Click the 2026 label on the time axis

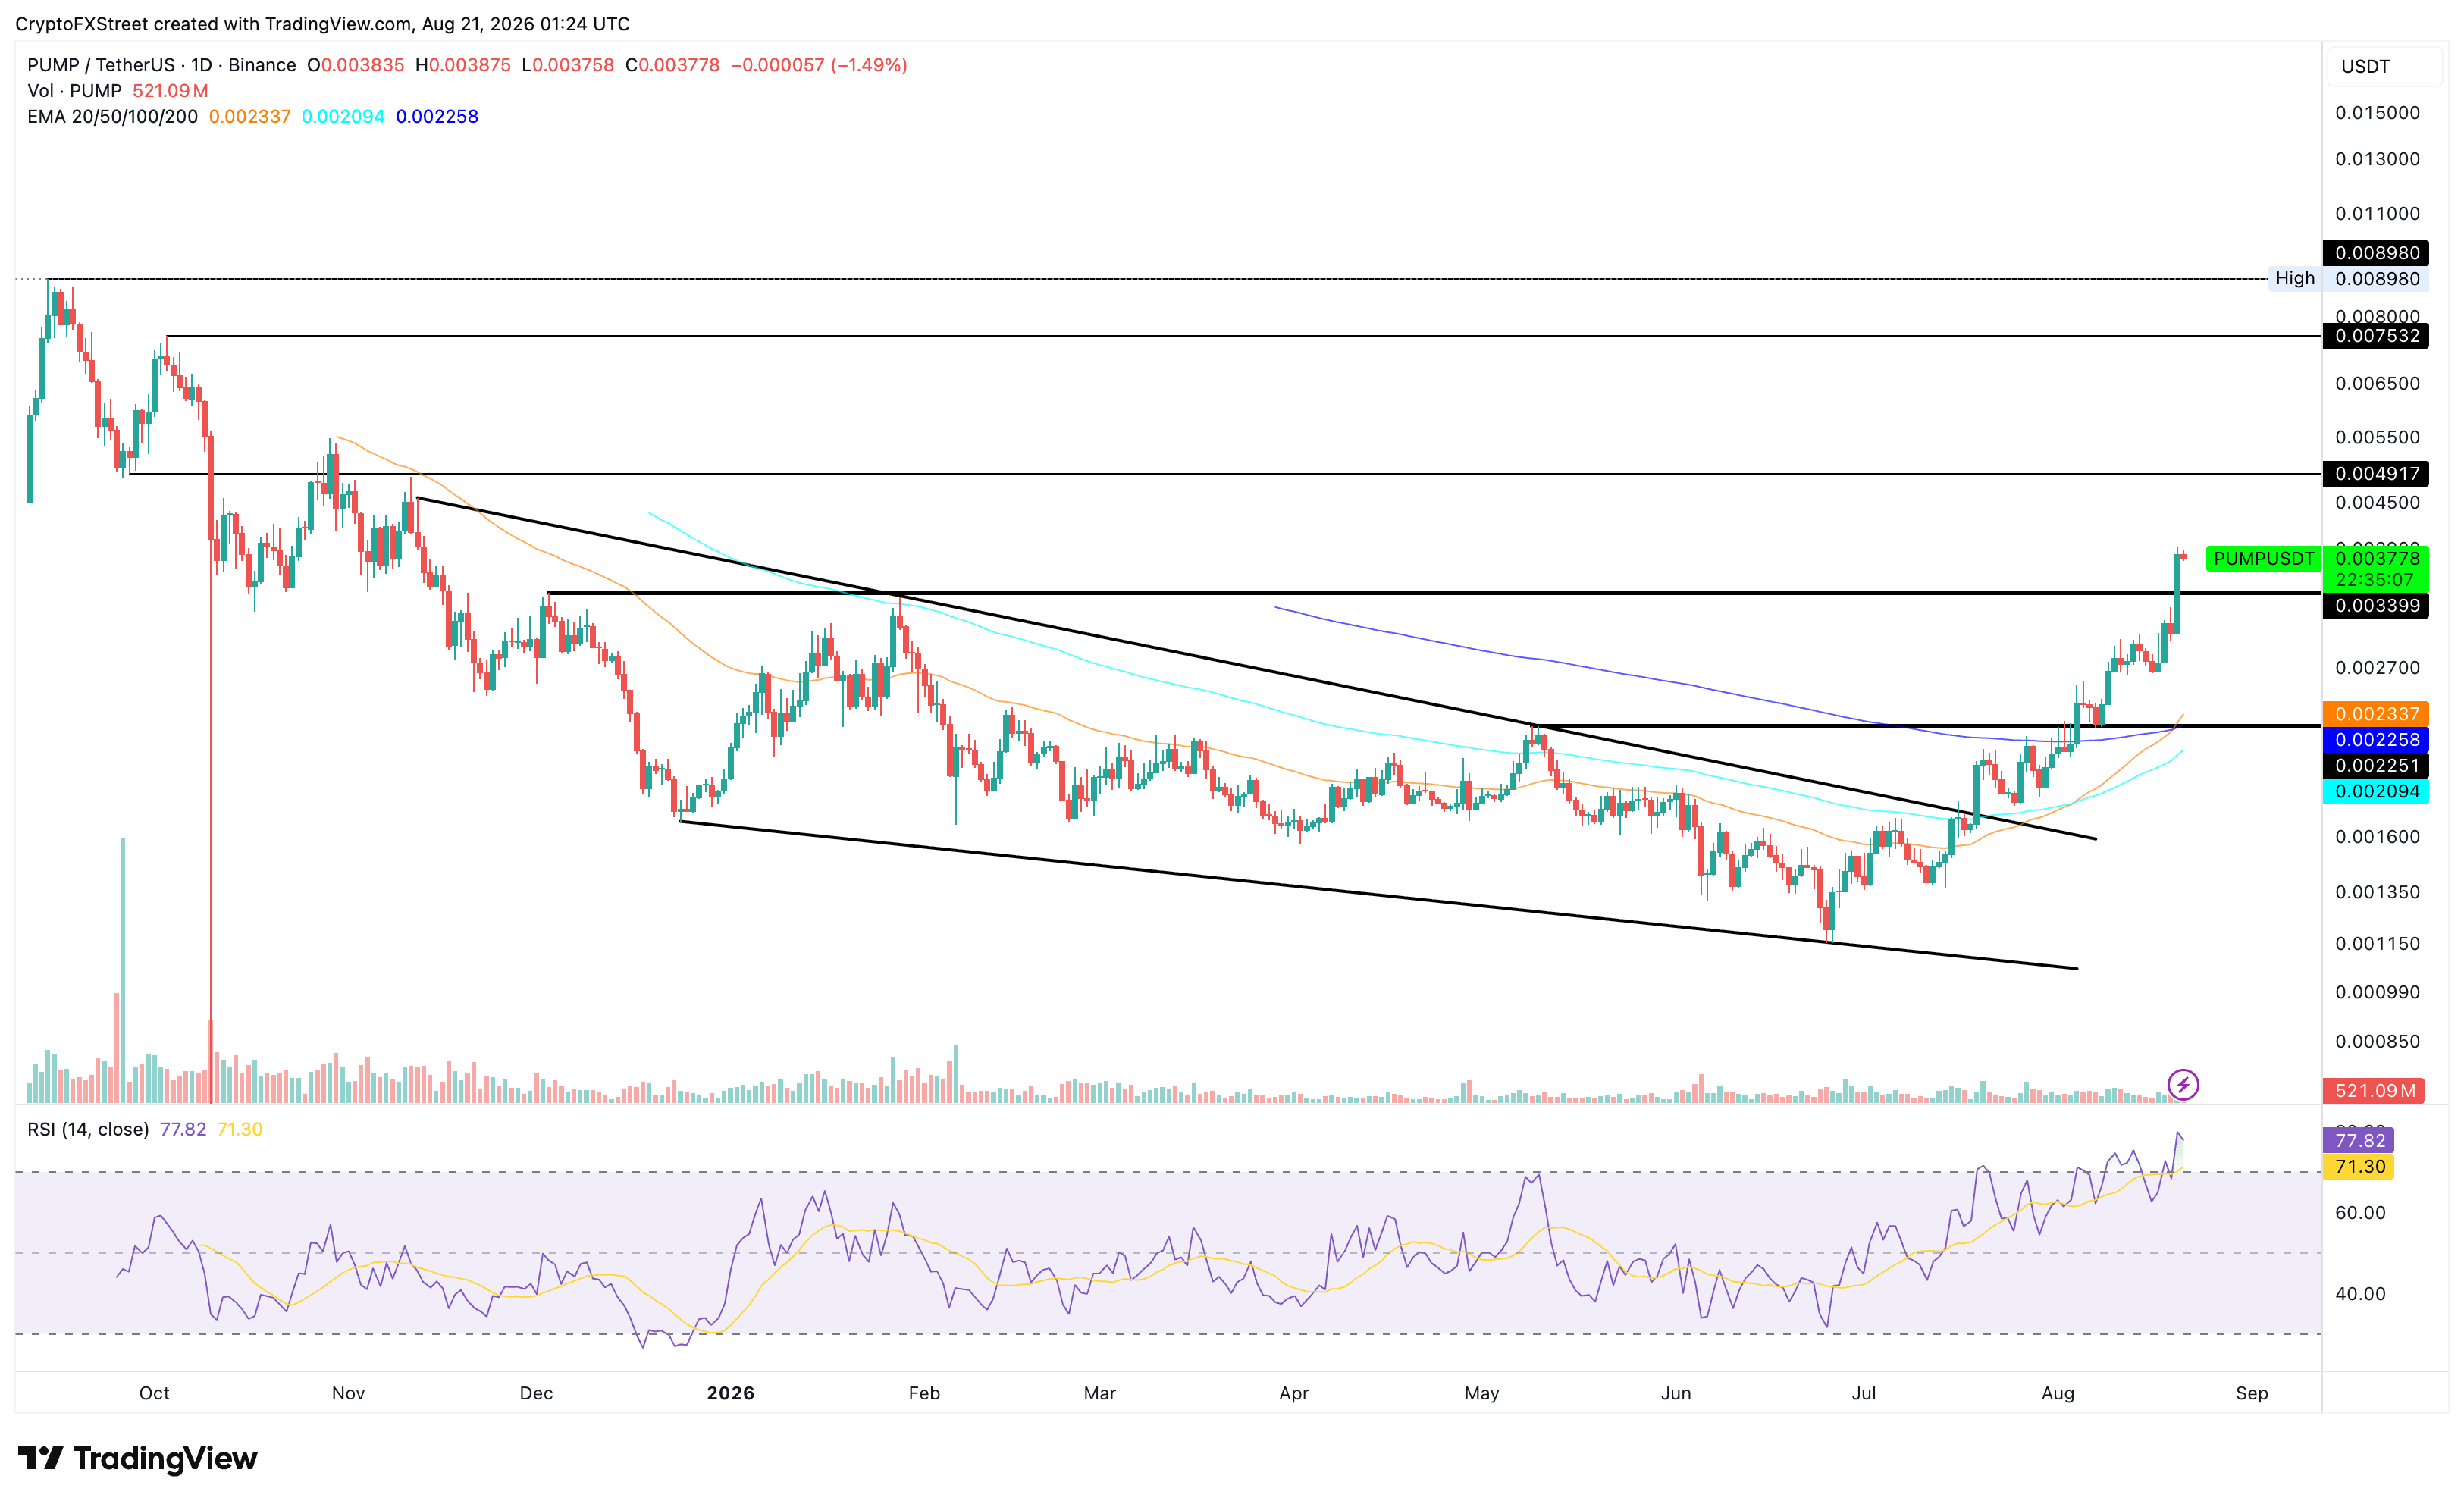pyautogui.click(x=730, y=1393)
